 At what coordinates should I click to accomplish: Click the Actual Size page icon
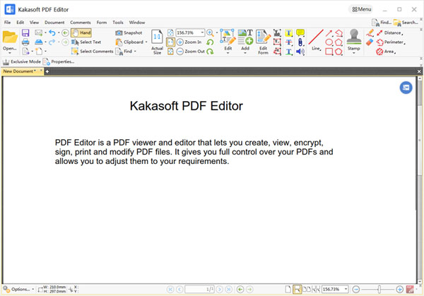click(x=157, y=37)
